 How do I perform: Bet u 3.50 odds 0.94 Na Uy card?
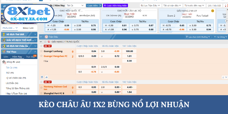(x=200, y=29)
